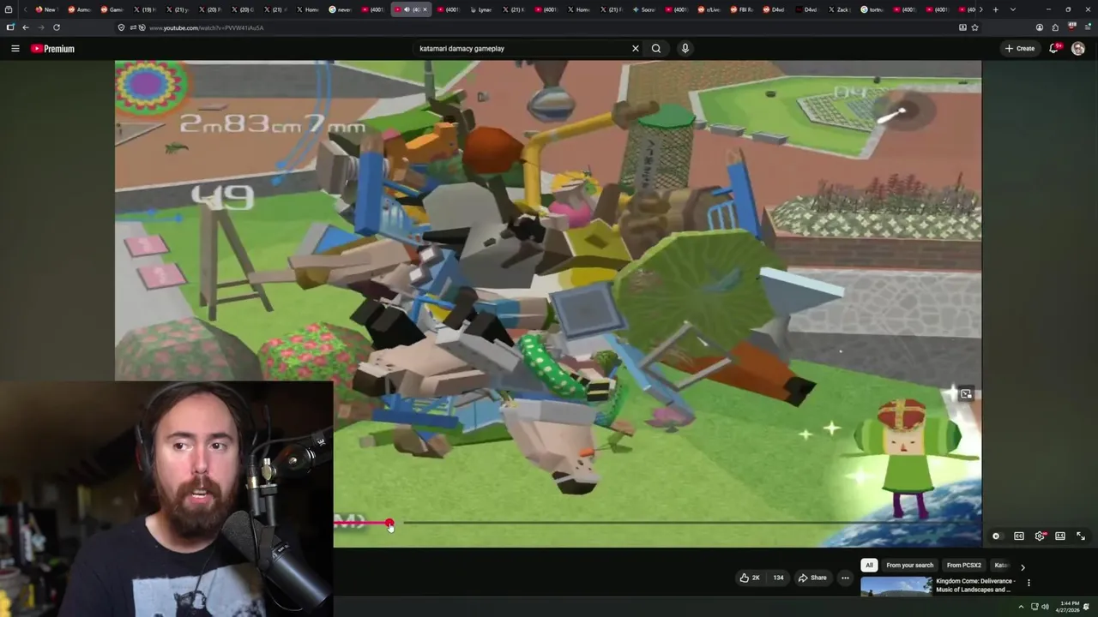Image resolution: width=1098 pixels, height=617 pixels.
Task: Click the 134 dislike button
Action: tap(778, 578)
